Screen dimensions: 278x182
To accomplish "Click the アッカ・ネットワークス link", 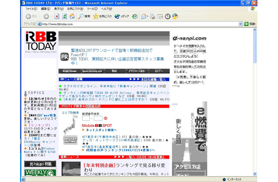I will click(112, 140).
